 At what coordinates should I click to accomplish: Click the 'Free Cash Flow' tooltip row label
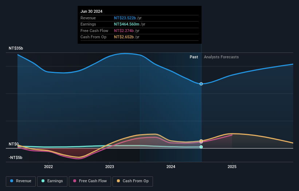tap(94, 31)
